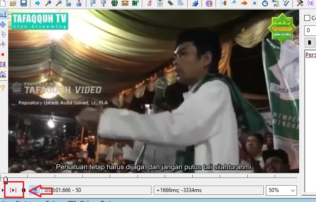316x202 pixels.
Task: Open the Attachments paperclip icon
Action: click(x=171, y=3)
